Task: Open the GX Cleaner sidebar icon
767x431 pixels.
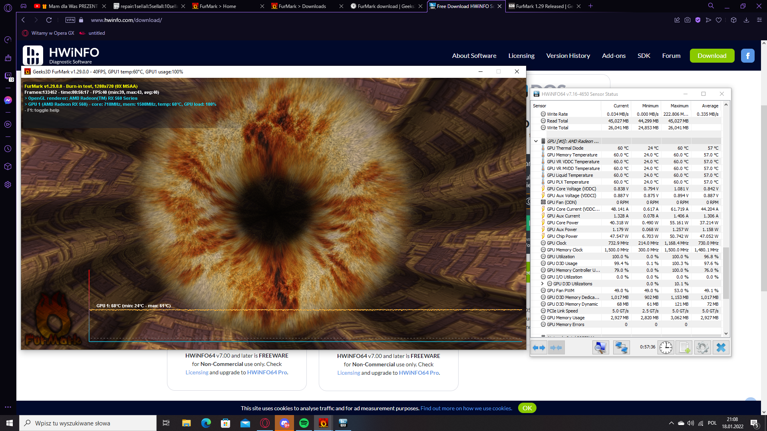Action: [8, 58]
